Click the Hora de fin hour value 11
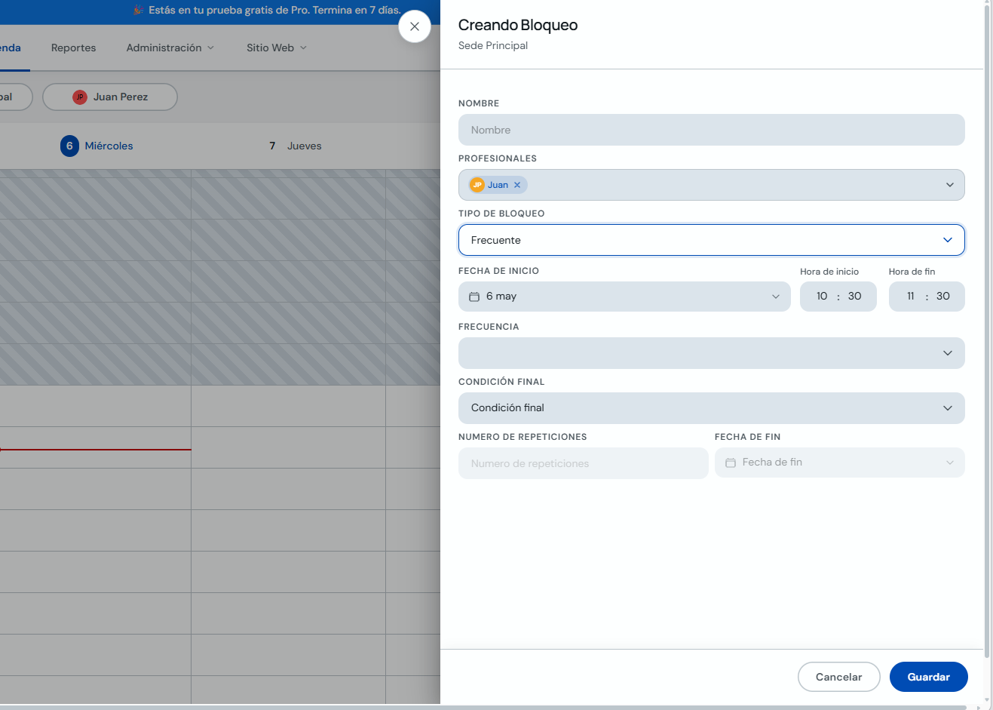Screen dimensions: 993x710 point(910,297)
